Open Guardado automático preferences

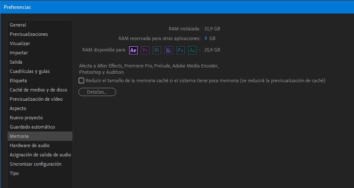(40, 127)
